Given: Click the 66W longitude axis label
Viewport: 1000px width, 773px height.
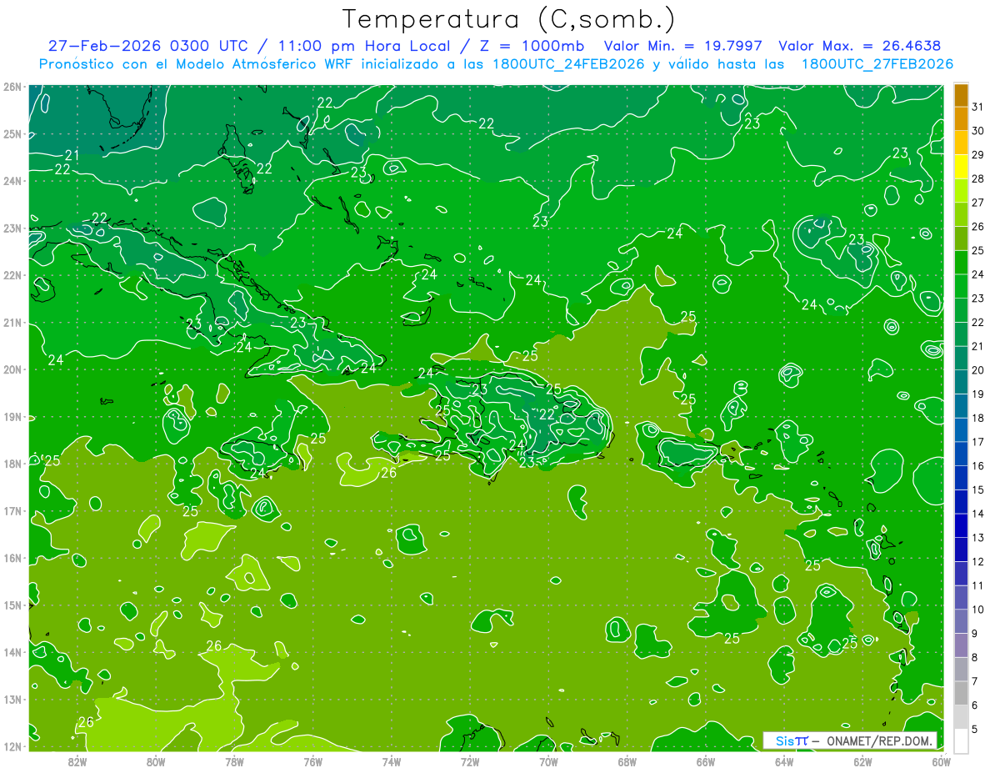Looking at the screenshot, I should [705, 761].
